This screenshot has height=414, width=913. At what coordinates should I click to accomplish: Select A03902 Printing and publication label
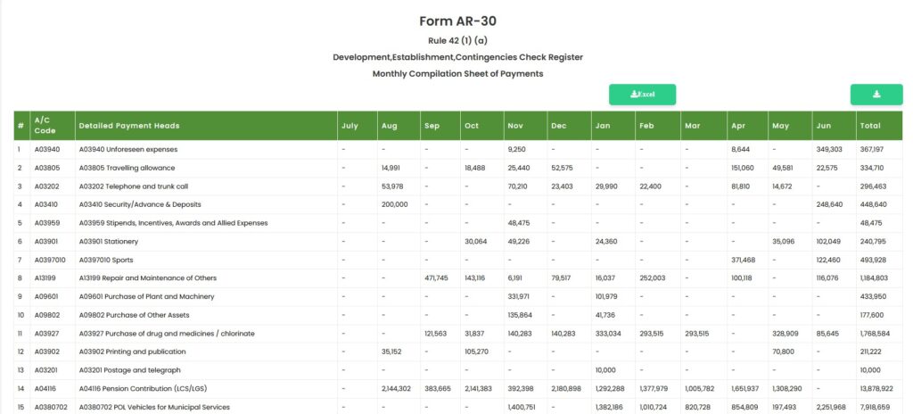click(x=132, y=352)
